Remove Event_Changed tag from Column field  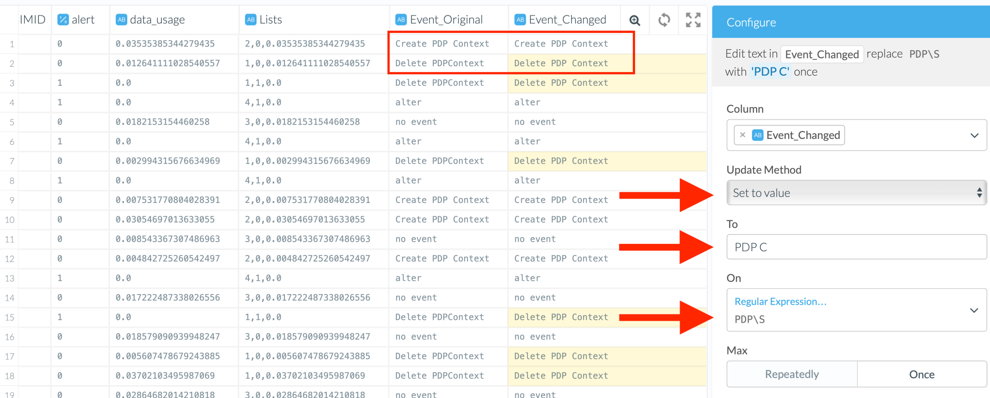[742, 135]
